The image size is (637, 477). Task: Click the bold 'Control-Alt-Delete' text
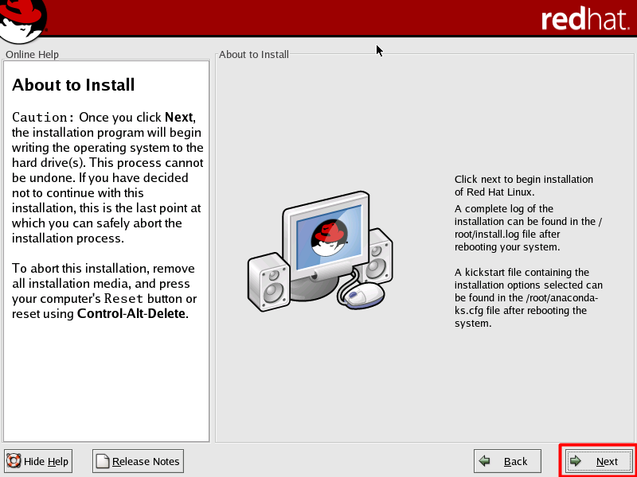click(131, 313)
